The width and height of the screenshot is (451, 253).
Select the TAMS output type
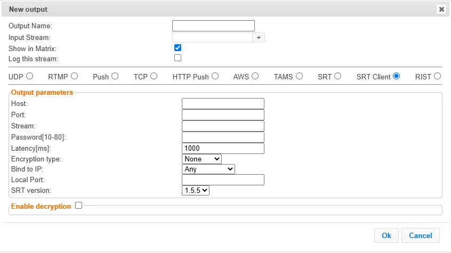[300, 76]
